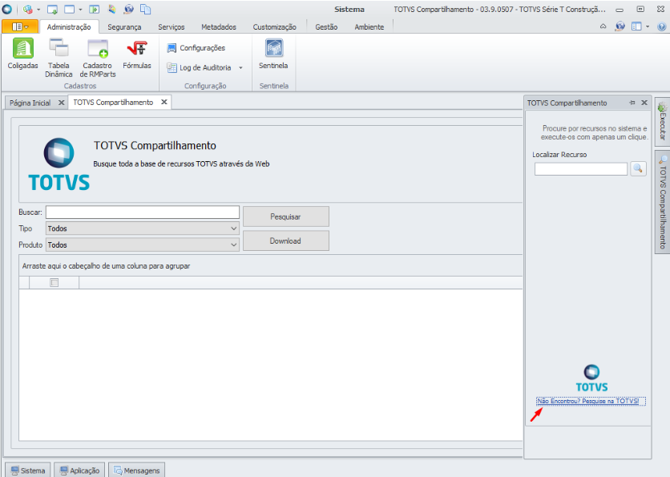
Task: Open the Ambiente ribbon tab
Action: [x=369, y=27]
